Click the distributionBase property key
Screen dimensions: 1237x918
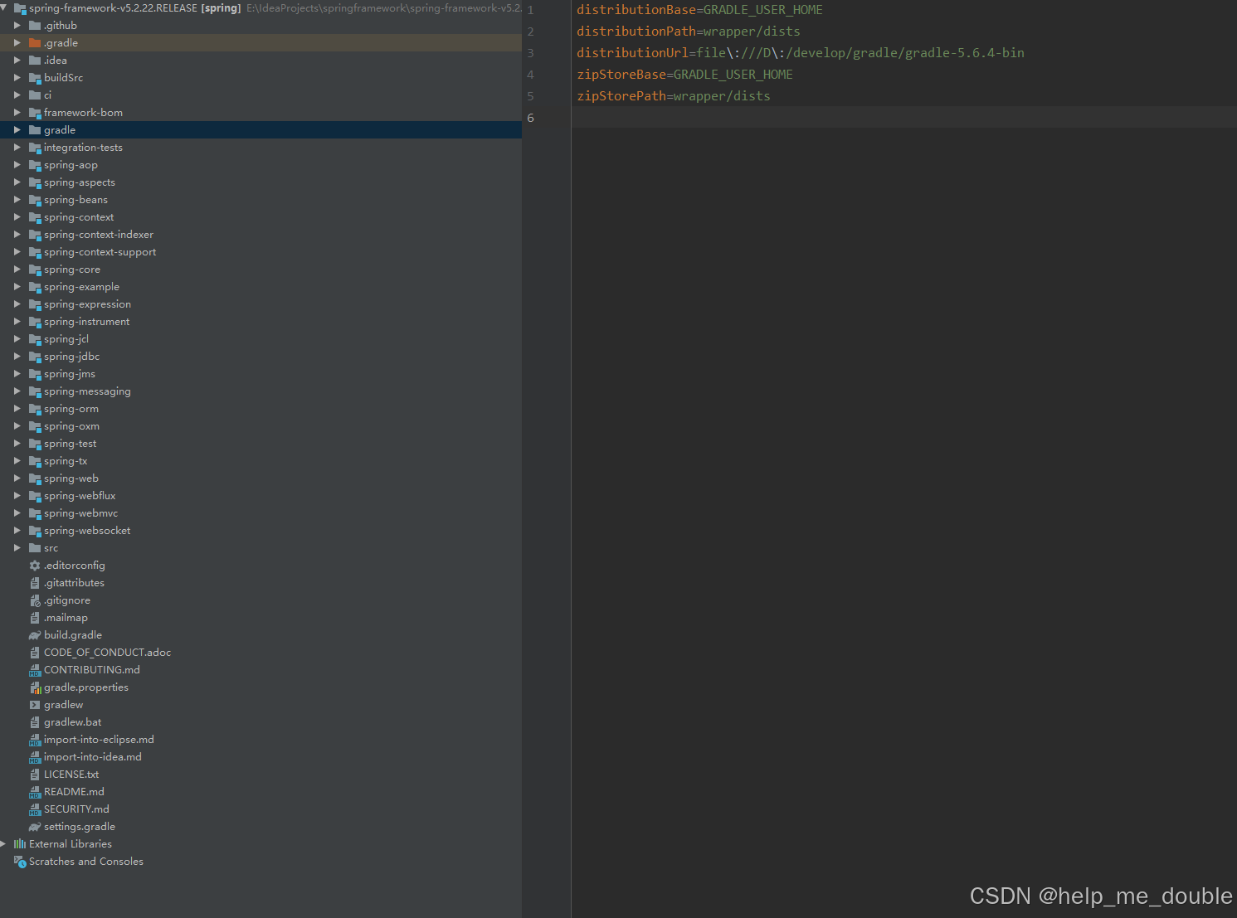click(636, 10)
